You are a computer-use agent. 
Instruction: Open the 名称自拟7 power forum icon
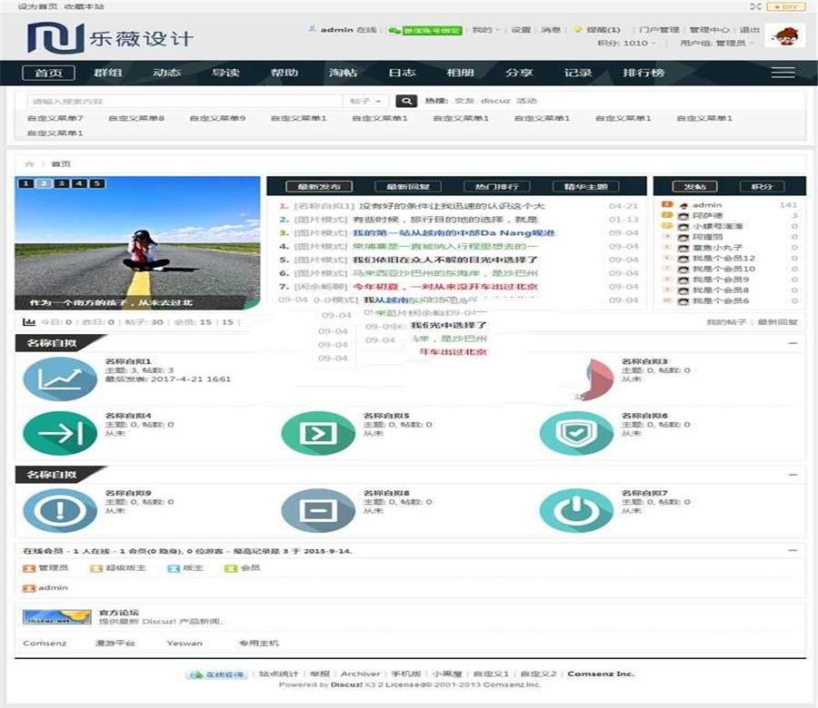576,510
